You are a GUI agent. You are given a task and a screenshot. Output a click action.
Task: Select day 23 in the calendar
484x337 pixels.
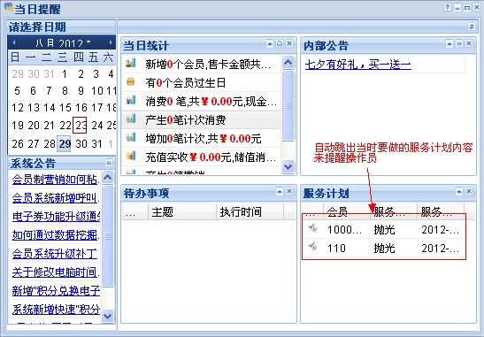80,125
